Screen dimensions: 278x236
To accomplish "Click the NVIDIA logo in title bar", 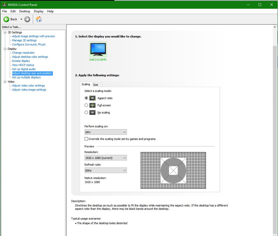I will click(x=4, y=5).
